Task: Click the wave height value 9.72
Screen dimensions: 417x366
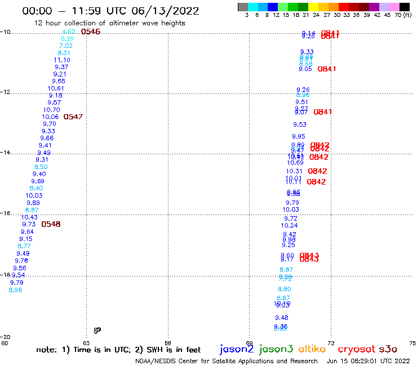Action: pos(291,218)
